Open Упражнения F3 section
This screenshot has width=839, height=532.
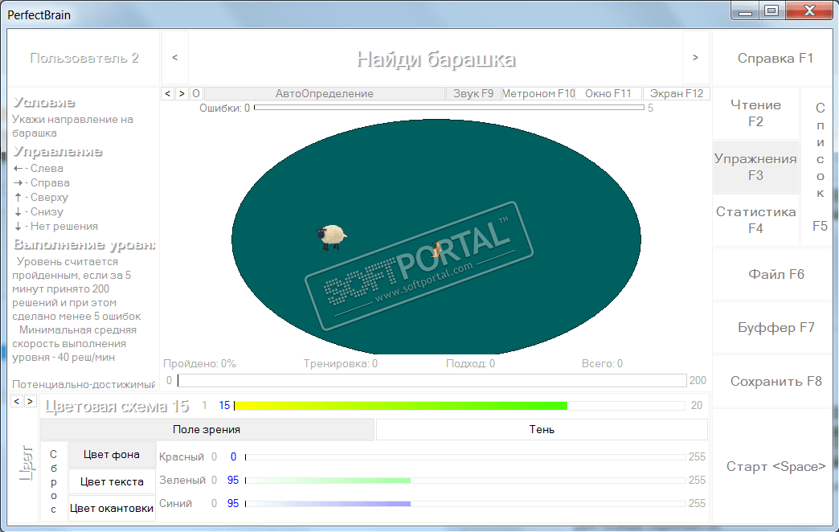pos(755,167)
